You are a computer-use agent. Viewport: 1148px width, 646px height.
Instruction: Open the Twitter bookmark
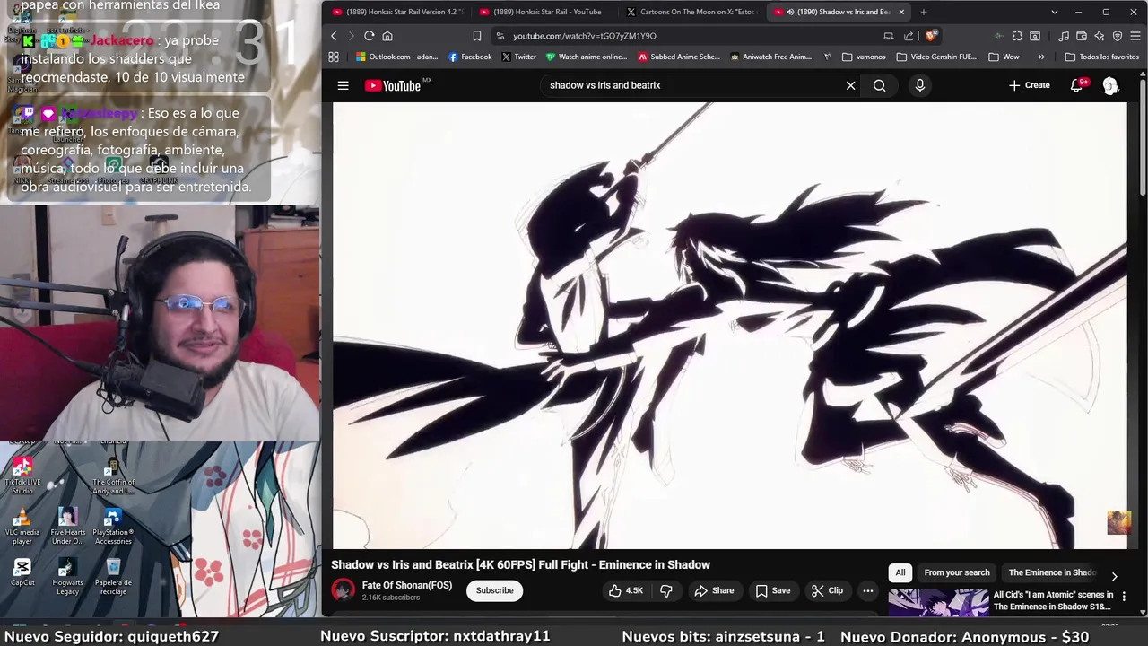click(x=518, y=57)
